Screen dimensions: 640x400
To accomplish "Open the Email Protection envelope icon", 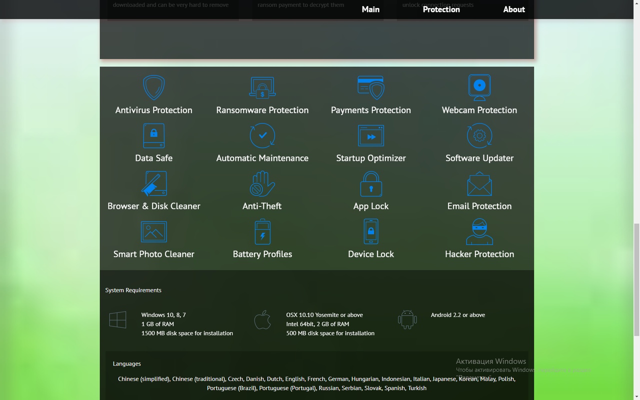I will click(479, 184).
